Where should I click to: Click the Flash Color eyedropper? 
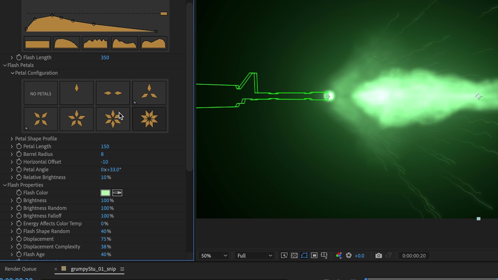coord(117,193)
